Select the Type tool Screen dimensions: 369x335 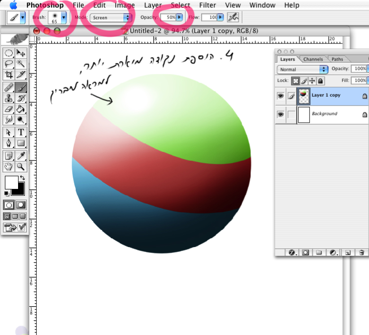[21, 132]
